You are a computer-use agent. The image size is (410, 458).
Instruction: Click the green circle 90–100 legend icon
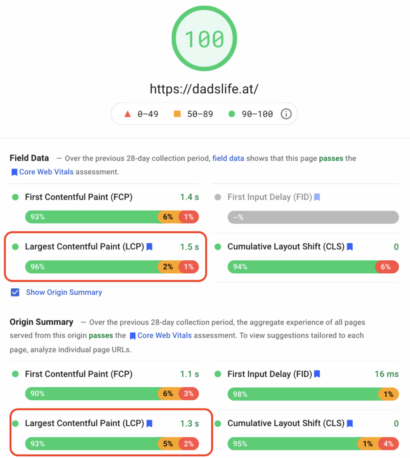232,114
